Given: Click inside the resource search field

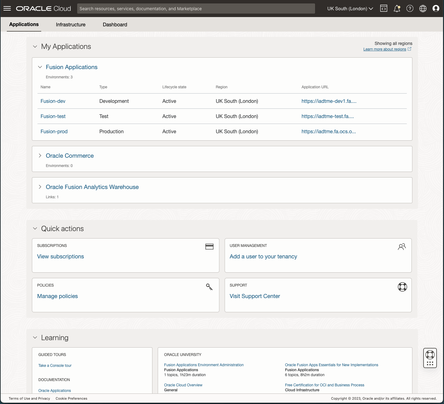Looking at the screenshot, I should coord(196,8).
